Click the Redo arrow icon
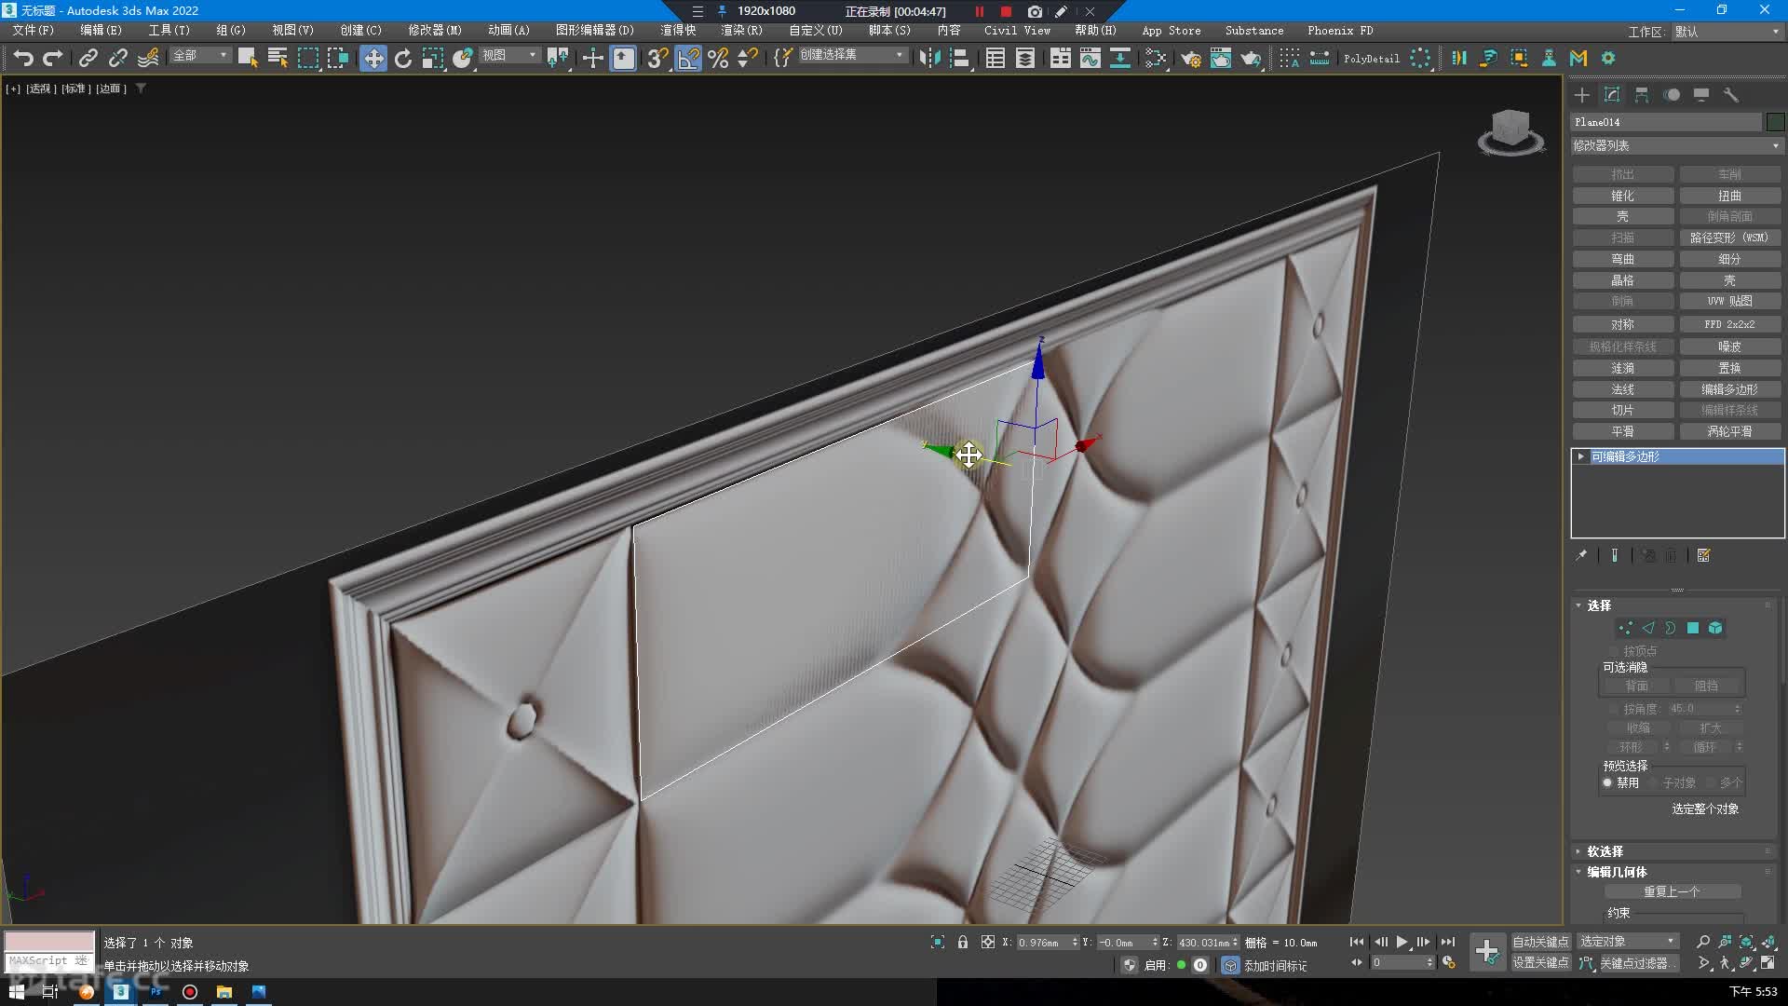 [53, 58]
